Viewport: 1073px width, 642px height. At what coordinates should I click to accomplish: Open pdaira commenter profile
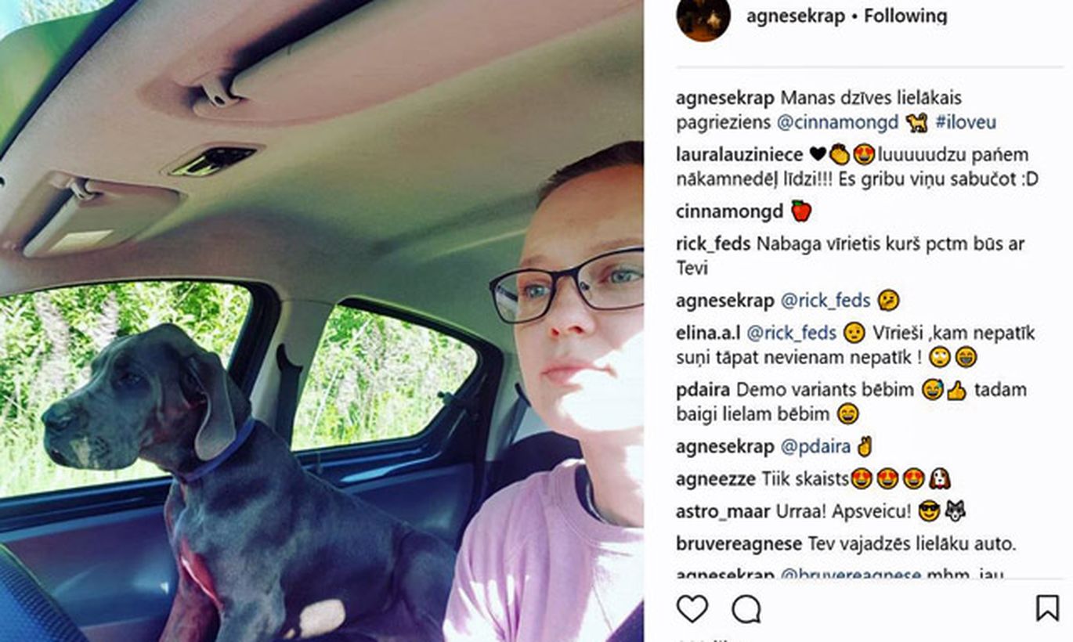pos(703,390)
